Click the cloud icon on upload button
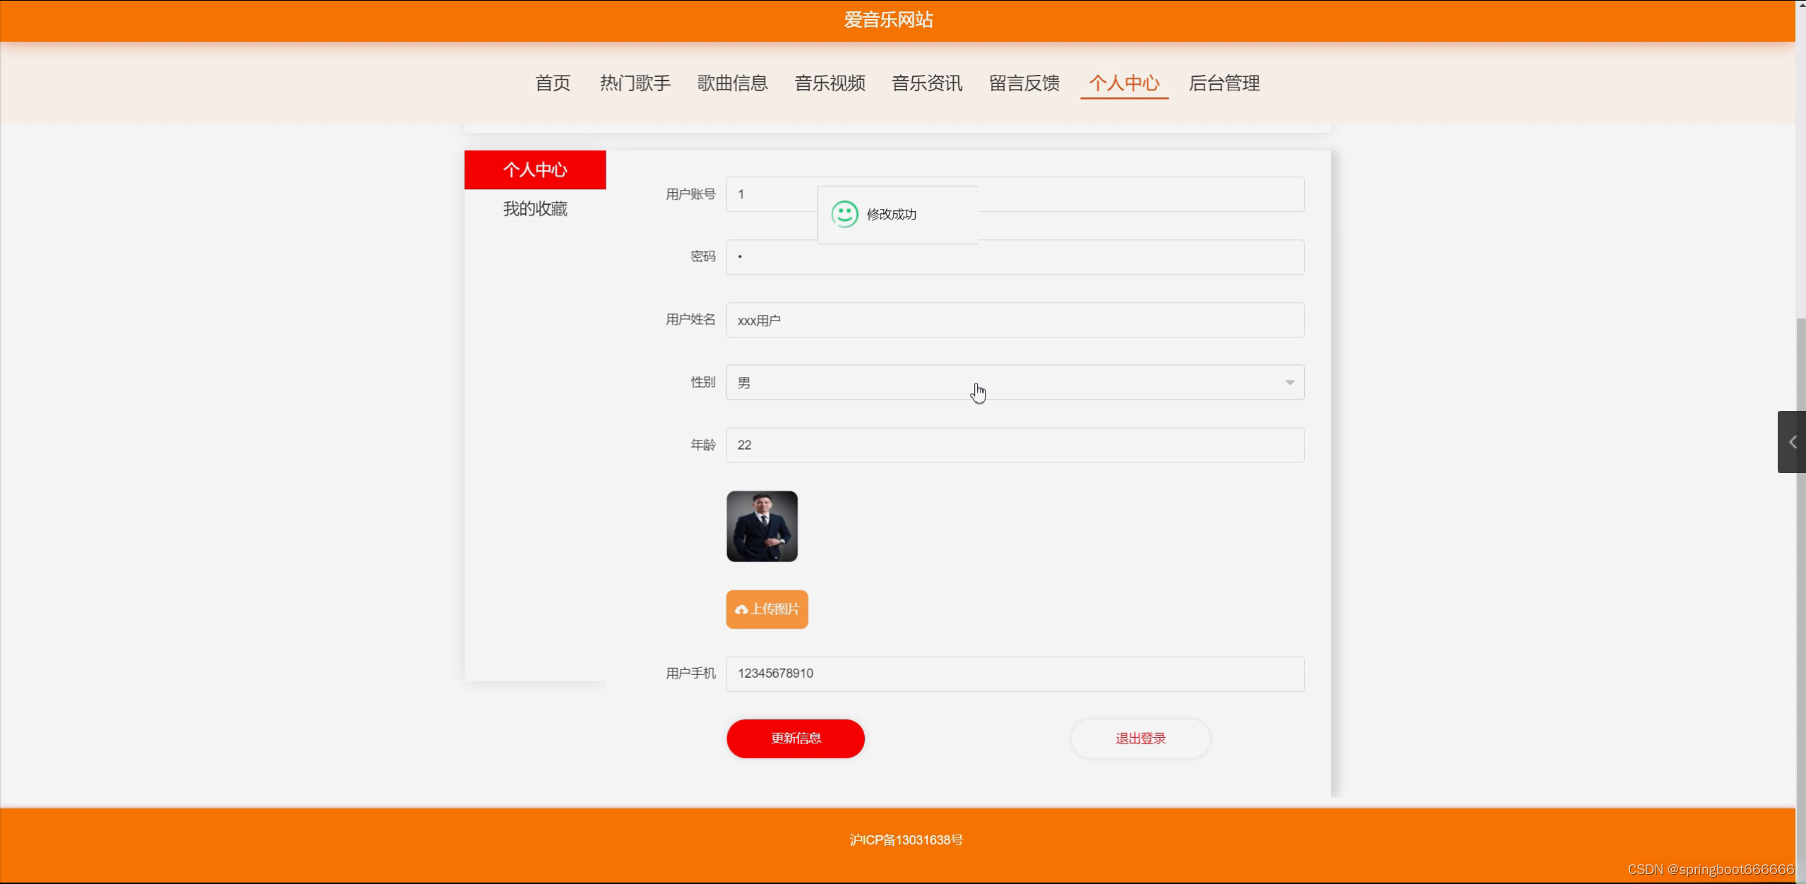 pos(741,609)
